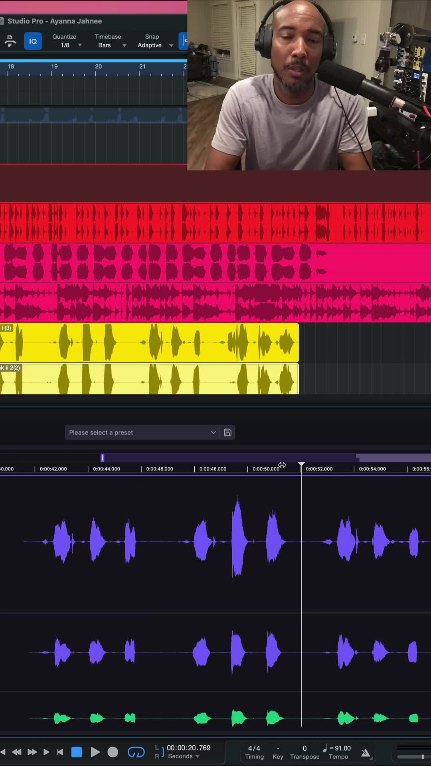Viewport: 431px width, 766px height.
Task: Click the 00:00:20.769 time display
Action: (x=188, y=748)
